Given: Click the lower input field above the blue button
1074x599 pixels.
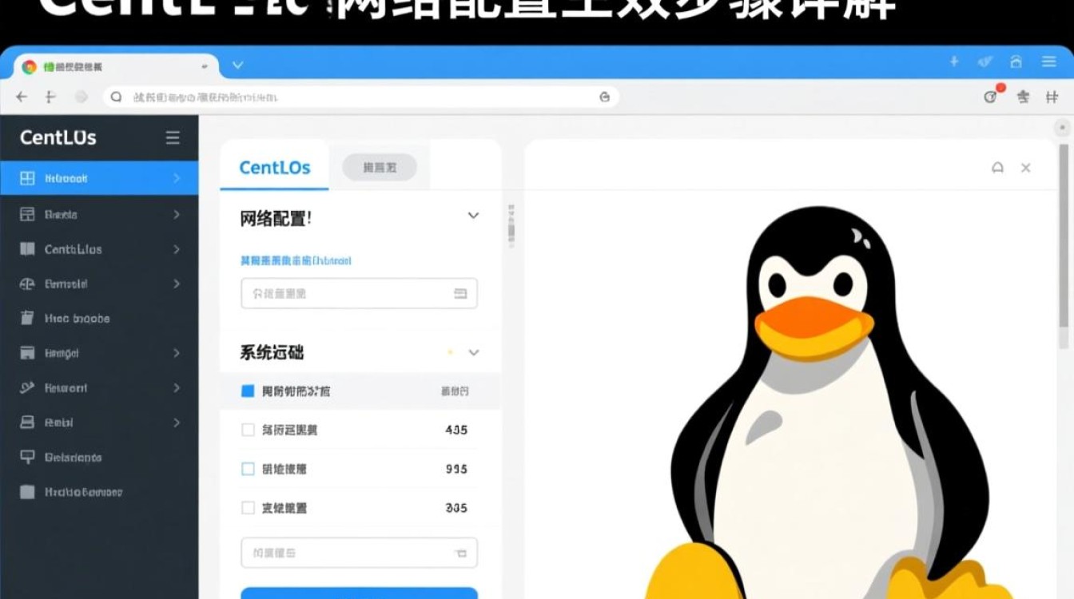Looking at the screenshot, I should pyautogui.click(x=359, y=553).
